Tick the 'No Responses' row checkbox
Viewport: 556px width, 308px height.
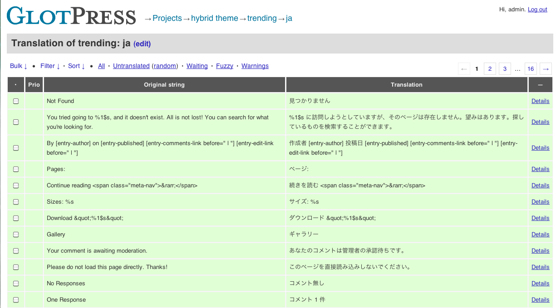click(16, 284)
